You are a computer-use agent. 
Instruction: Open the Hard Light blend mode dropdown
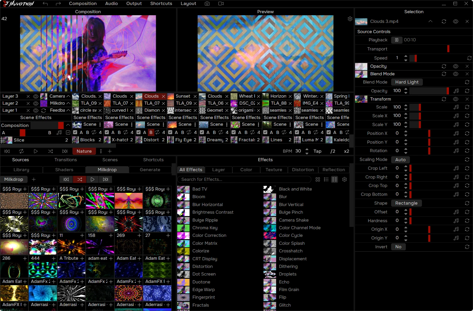[407, 82]
